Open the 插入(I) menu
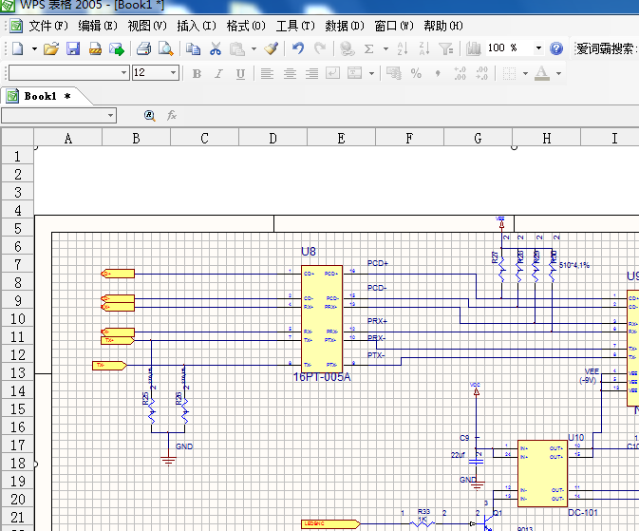This screenshot has height=531, width=639. pos(197,26)
